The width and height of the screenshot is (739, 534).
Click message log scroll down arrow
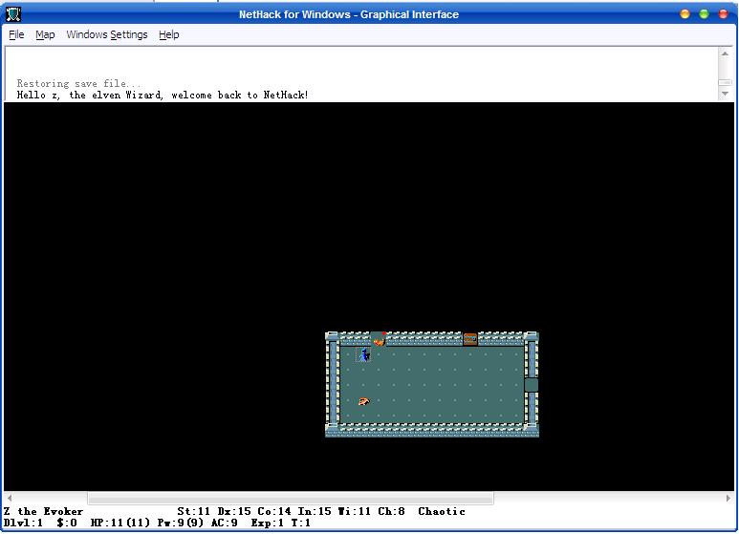click(x=725, y=94)
